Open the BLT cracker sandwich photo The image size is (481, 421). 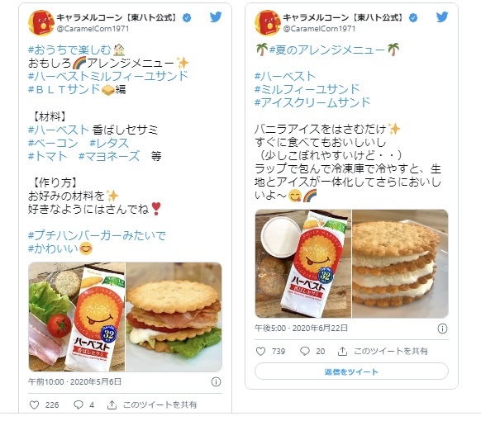click(x=174, y=317)
